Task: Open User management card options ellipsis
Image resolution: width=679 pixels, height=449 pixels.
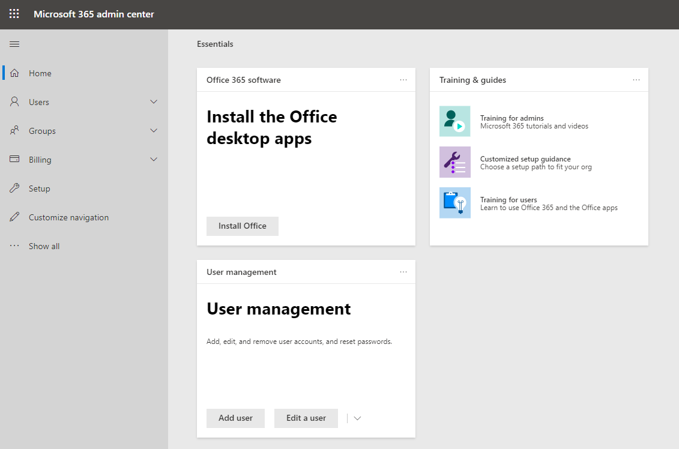Action: [403, 272]
